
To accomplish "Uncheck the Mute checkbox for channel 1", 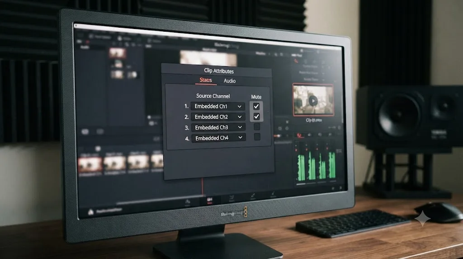I will click(256, 106).
